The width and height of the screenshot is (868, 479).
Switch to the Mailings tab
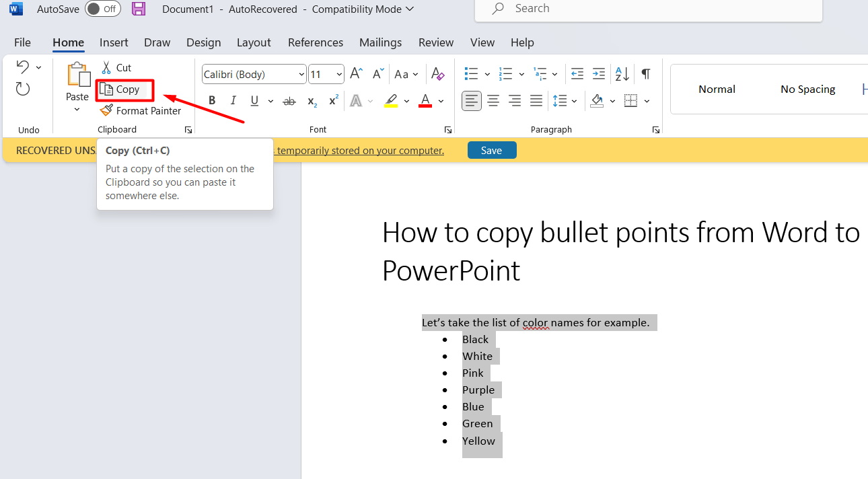(x=380, y=42)
